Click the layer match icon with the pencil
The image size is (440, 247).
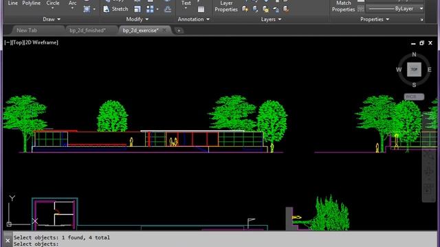point(255,9)
